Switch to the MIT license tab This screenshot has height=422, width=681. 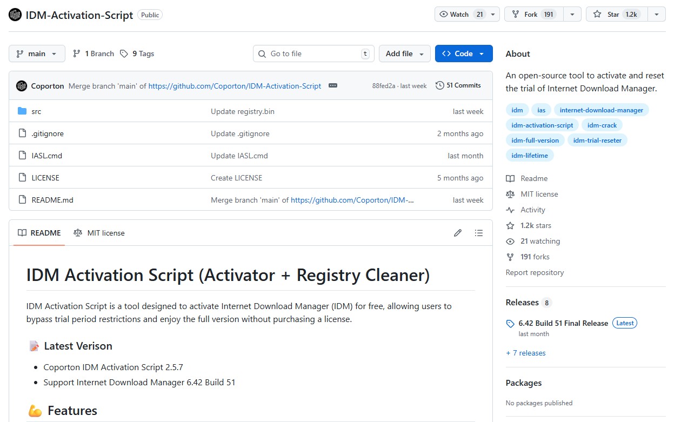[99, 233]
